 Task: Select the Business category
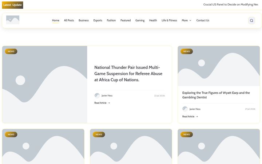[x=84, y=20]
